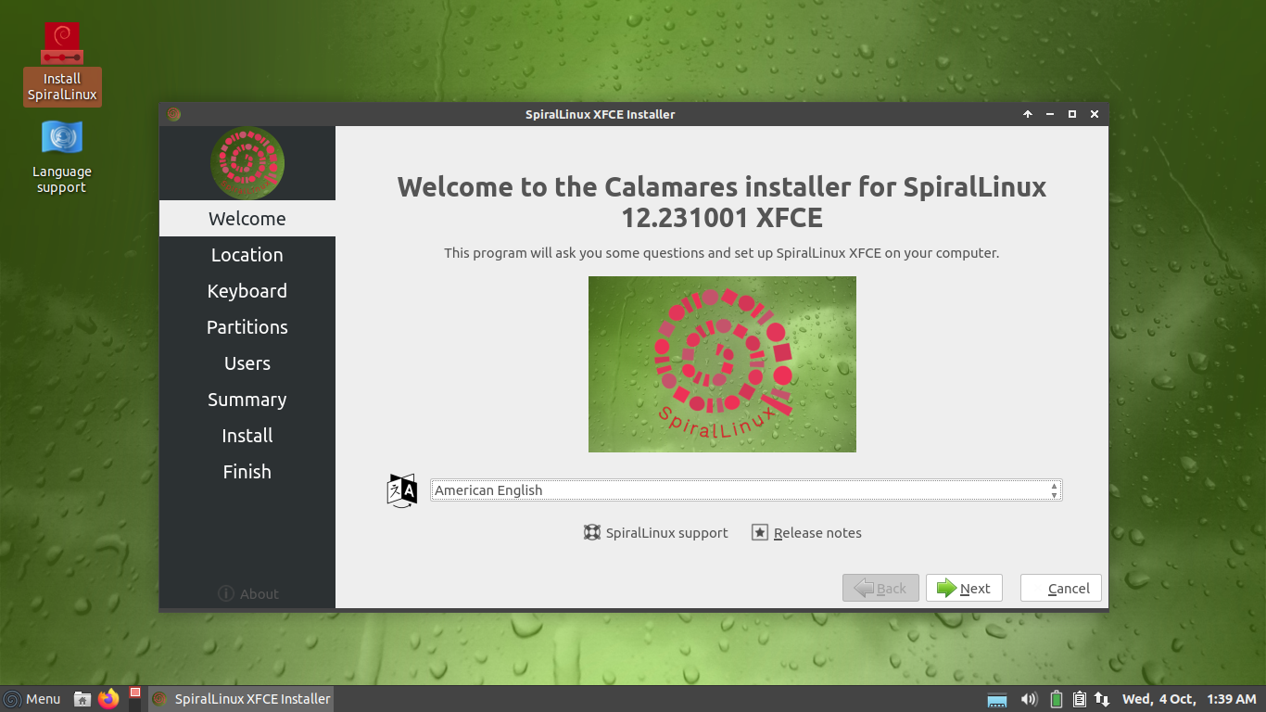The height and width of the screenshot is (712, 1266).
Task: Click the SpiralLinux logo in installer sidebar
Action: (x=247, y=163)
